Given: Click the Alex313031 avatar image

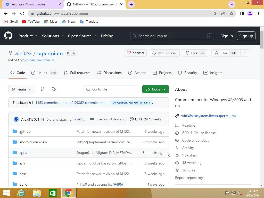Looking at the screenshot, I should point(16,119).
